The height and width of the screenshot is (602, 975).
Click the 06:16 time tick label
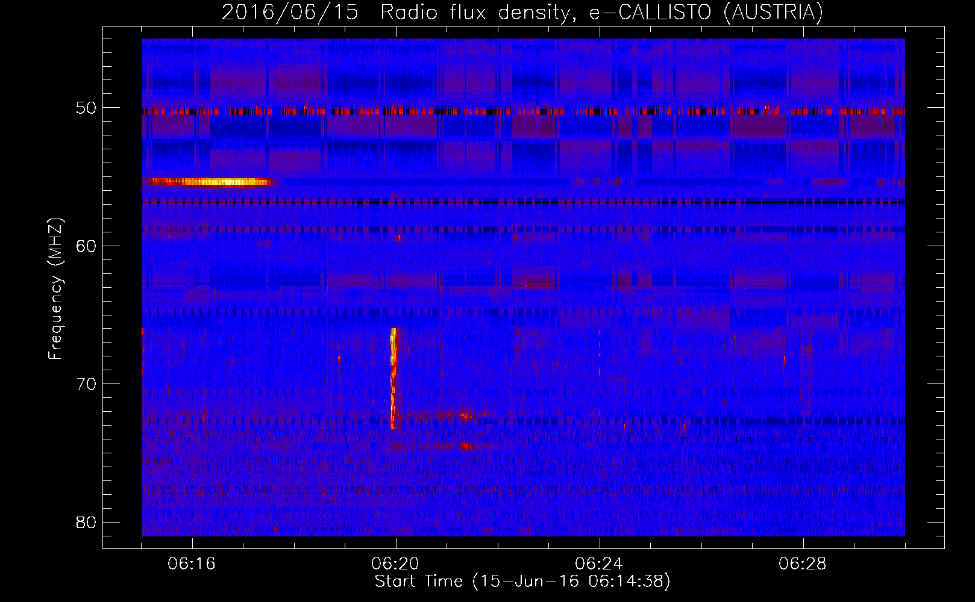(192, 564)
